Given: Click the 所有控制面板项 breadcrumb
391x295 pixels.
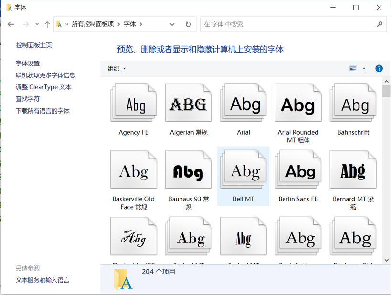Looking at the screenshot, I should click(93, 24).
